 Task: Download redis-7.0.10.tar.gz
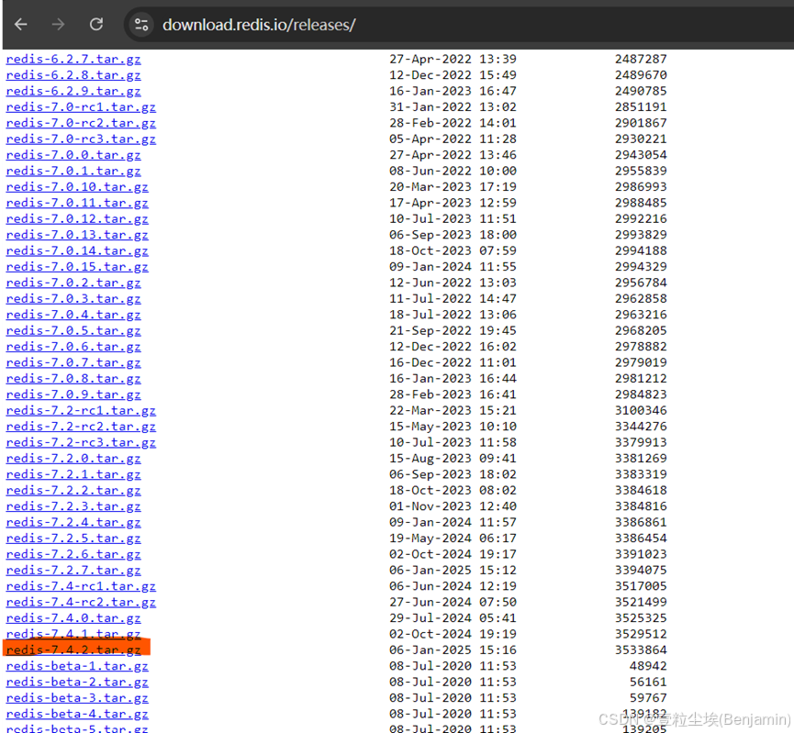tap(77, 187)
